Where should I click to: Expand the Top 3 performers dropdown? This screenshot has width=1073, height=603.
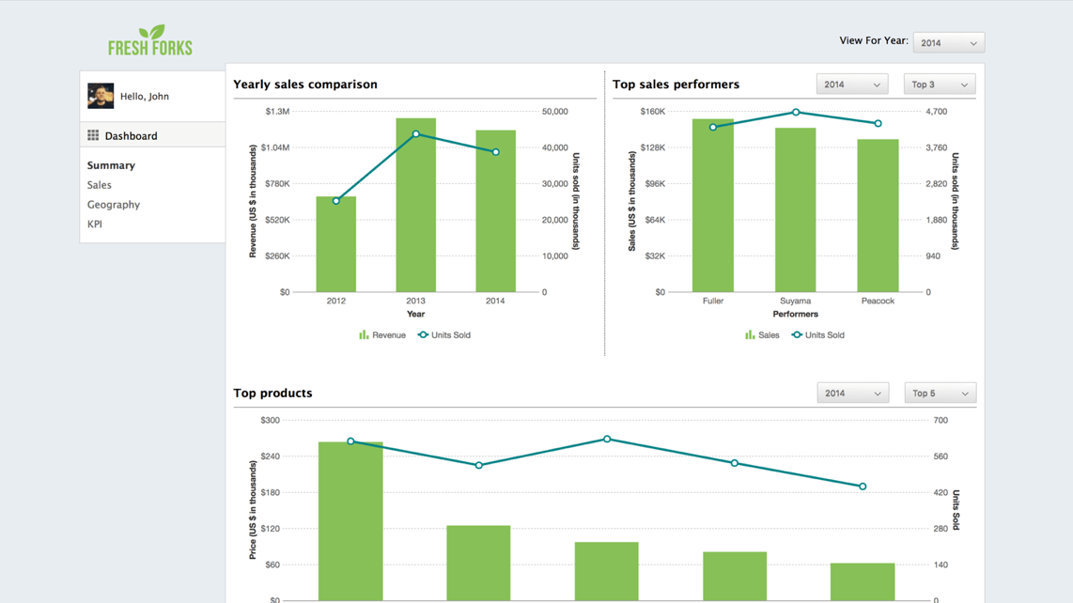click(939, 85)
